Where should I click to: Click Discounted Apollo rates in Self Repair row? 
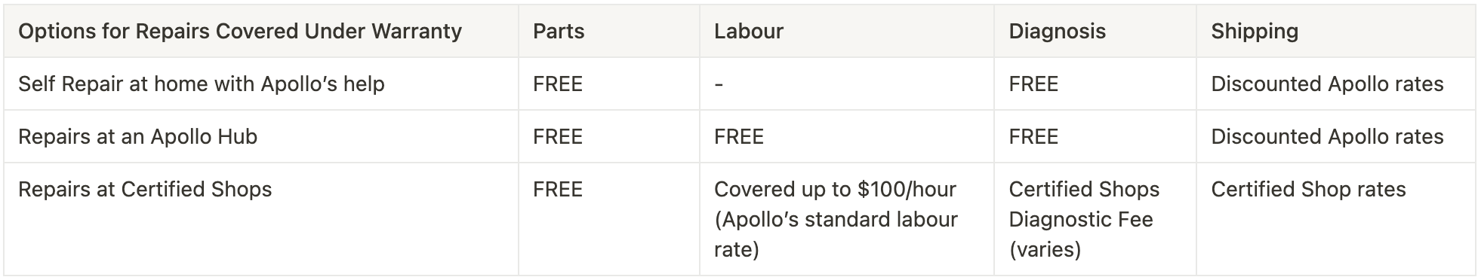pos(1327,84)
